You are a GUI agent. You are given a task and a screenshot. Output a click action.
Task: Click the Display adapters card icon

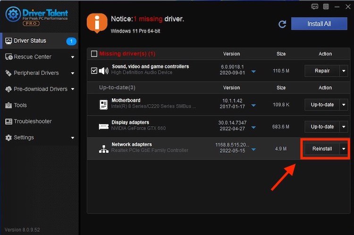[x=104, y=126]
